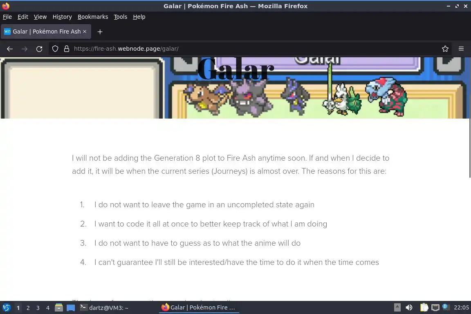
Task: Click the page vertical scrollbar
Action: [x=470, y=148]
